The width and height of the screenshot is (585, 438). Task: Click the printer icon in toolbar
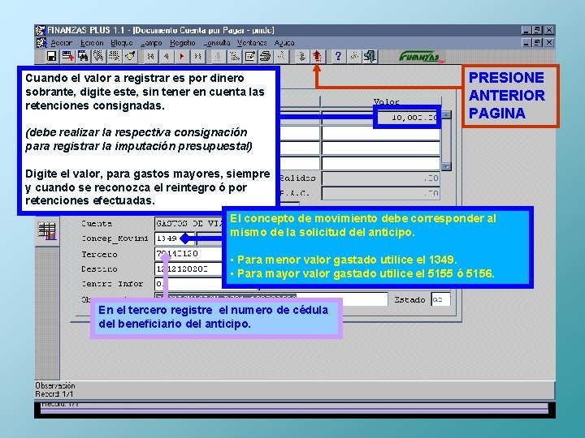click(x=265, y=56)
